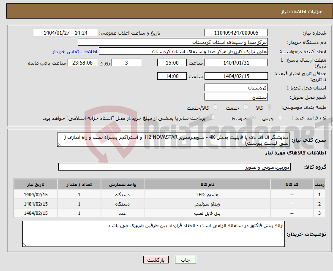
Task: Click the اطلاعات کالاهای مورد نیاز section heading
Action: (x=295, y=153)
